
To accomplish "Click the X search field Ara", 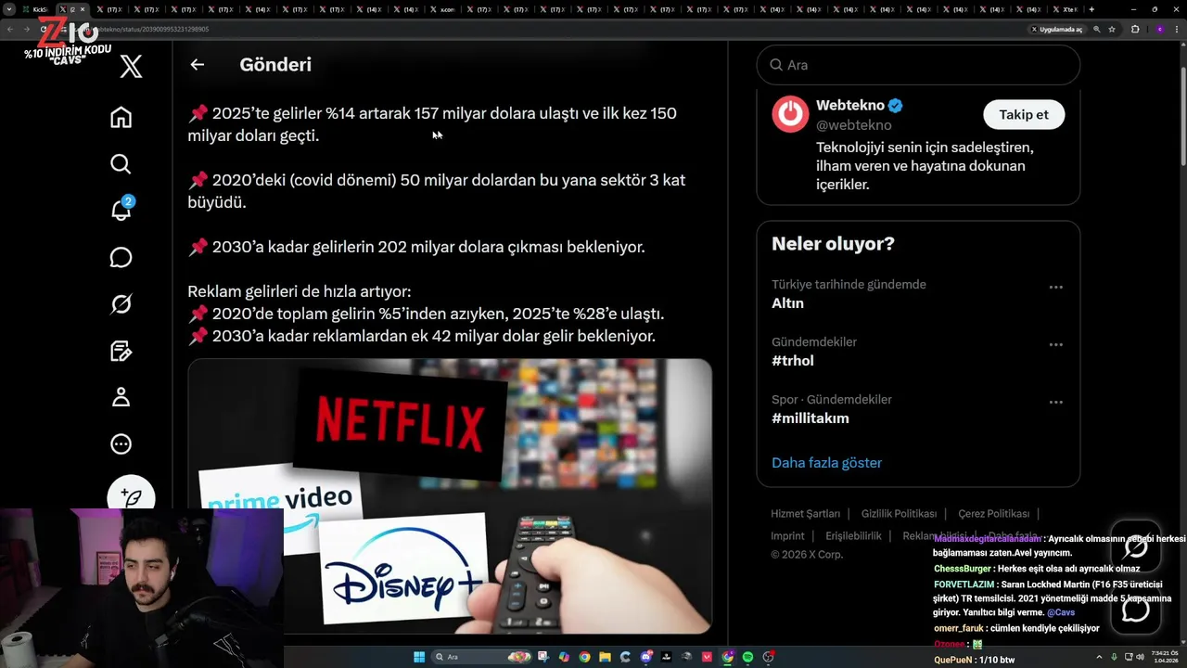I will (x=918, y=65).
